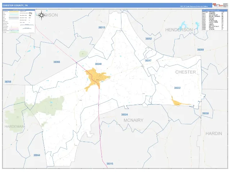
Task: Click ZIP code label 38347
Action: point(148,61)
